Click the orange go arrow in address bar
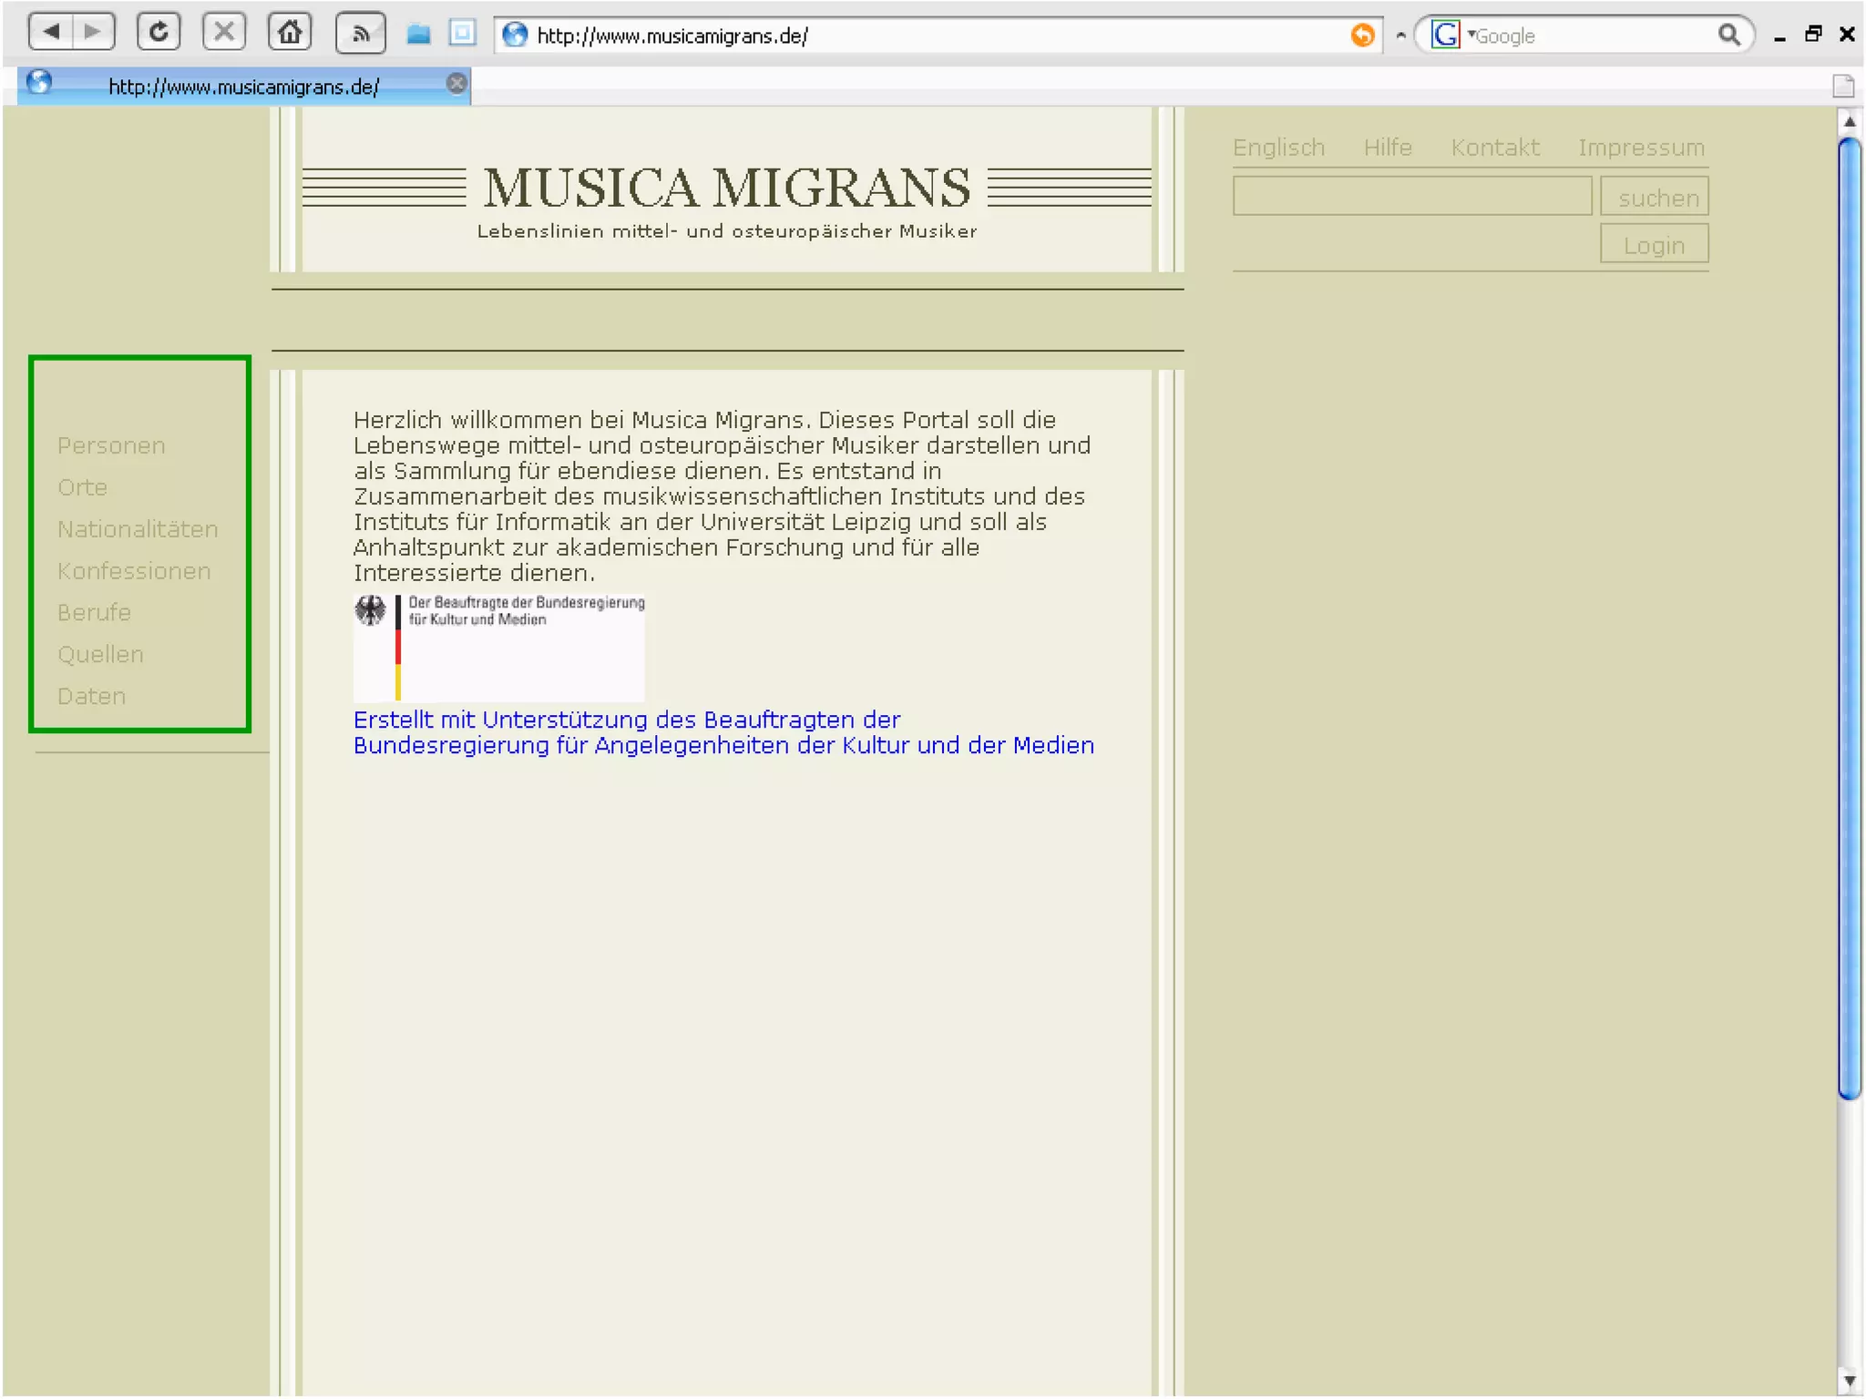Viewport: 1866px width, 1399px height. 1362,35
